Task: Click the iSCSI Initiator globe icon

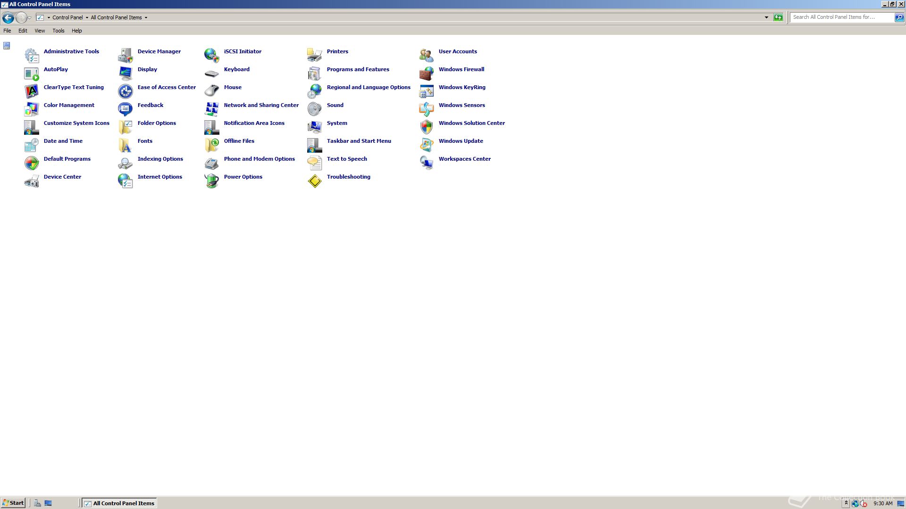Action: pyautogui.click(x=212, y=55)
